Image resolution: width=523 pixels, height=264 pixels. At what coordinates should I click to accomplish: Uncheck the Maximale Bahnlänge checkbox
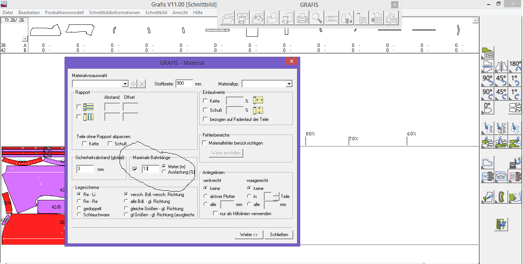[x=135, y=169]
